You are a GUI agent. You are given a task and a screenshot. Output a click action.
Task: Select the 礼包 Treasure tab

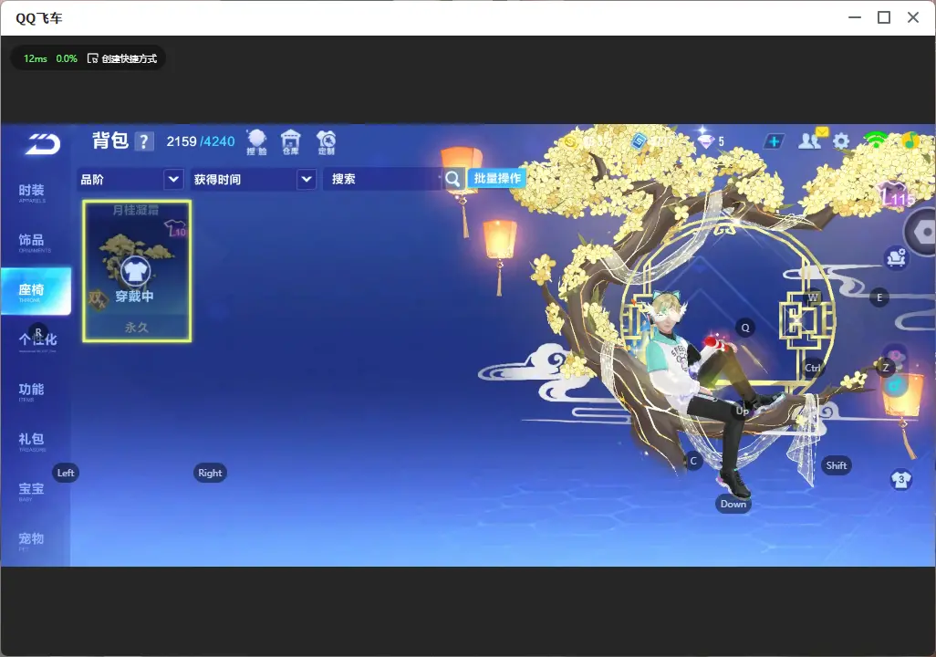tap(32, 441)
